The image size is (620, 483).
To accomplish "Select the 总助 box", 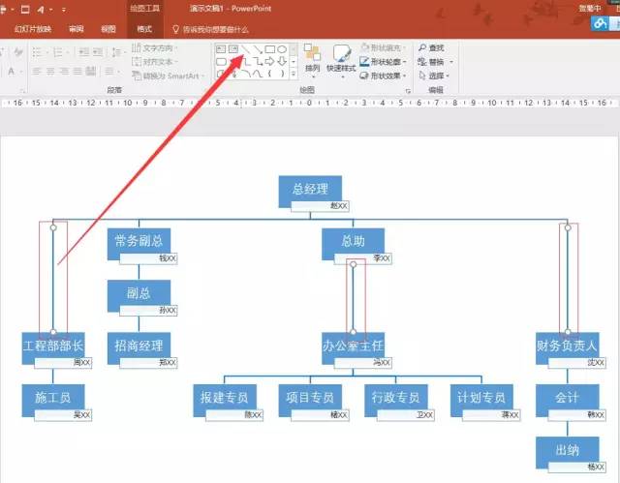I will point(353,244).
